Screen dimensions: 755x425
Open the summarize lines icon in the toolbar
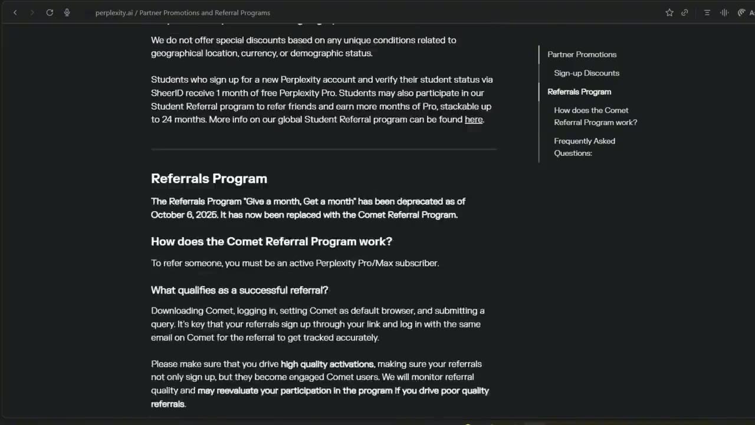click(x=707, y=12)
